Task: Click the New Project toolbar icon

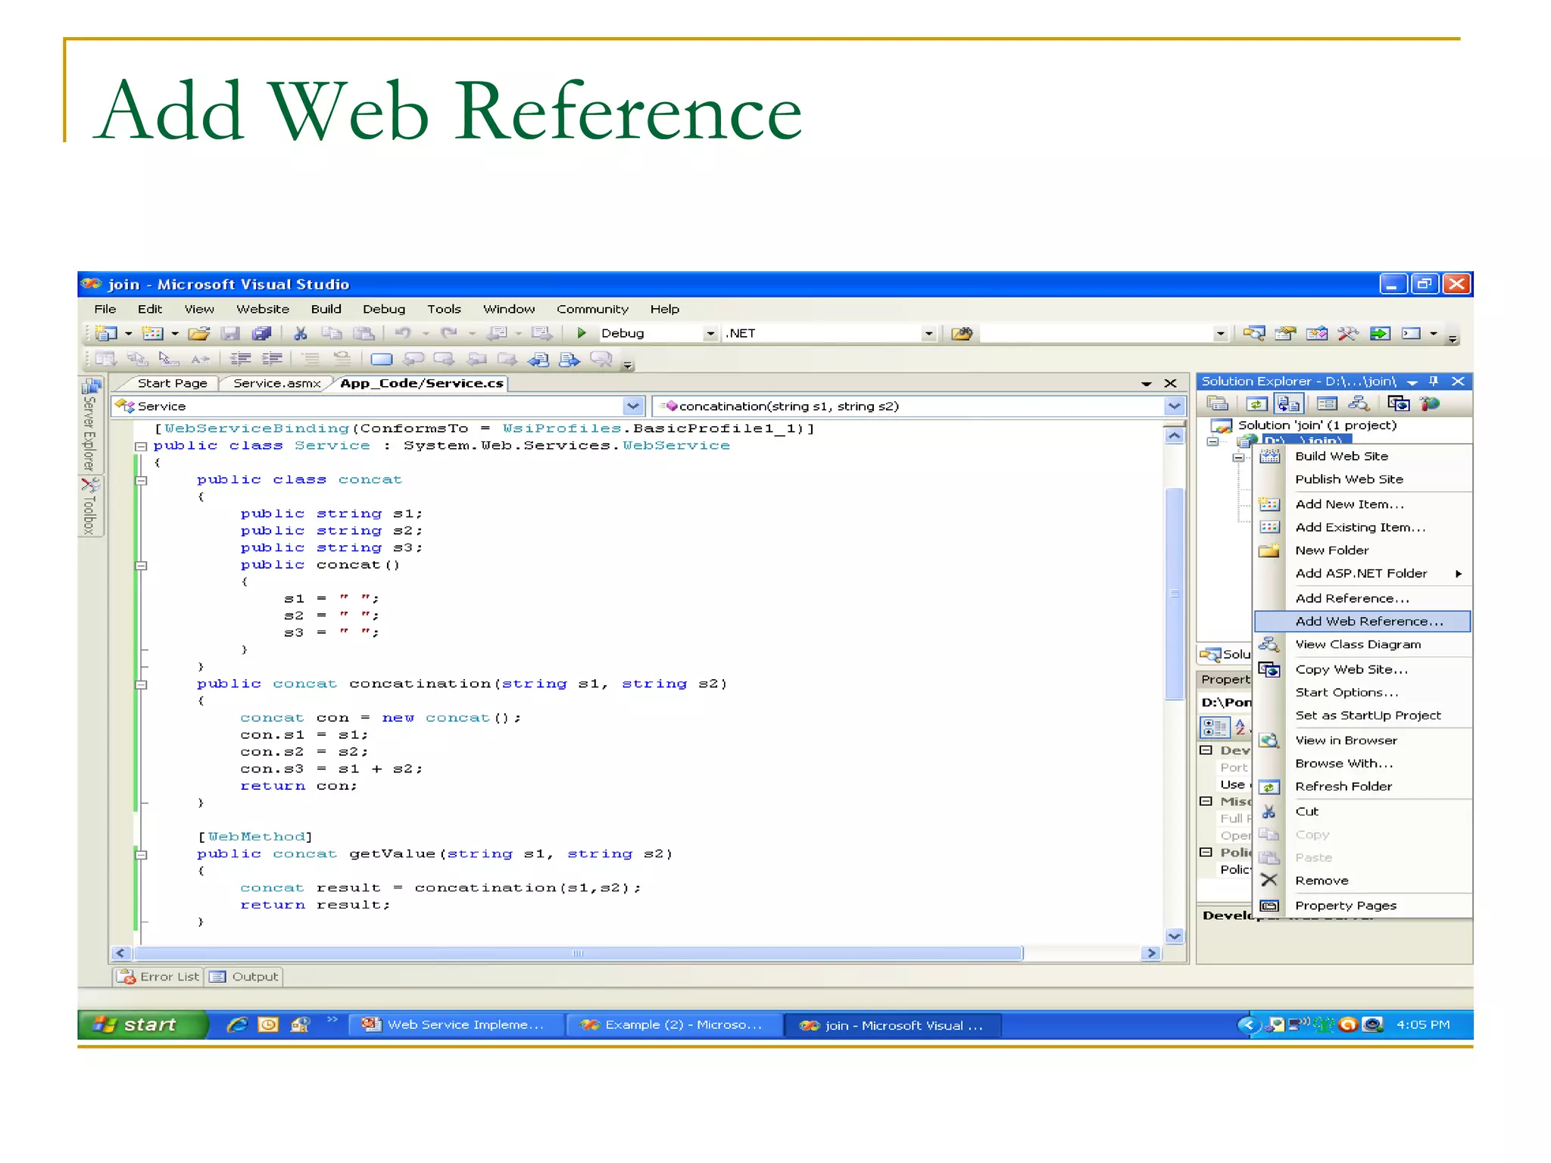Action: [106, 333]
